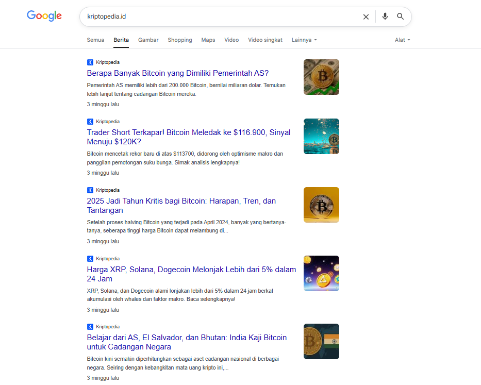Start voice search with the microphone icon
The width and height of the screenshot is (481, 385).
385,16
